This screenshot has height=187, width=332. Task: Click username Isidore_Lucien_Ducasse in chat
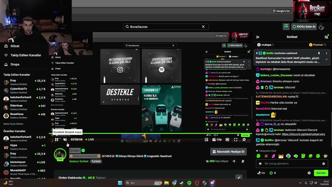[276, 75]
